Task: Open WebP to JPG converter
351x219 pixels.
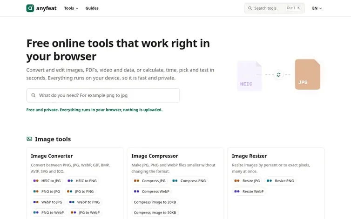Action: pyautogui.click(x=47, y=202)
